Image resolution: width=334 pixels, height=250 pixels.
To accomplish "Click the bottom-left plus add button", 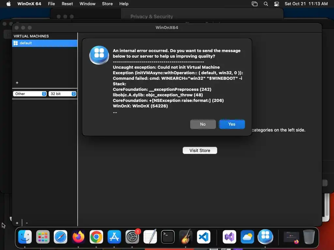I will (x=17, y=223).
